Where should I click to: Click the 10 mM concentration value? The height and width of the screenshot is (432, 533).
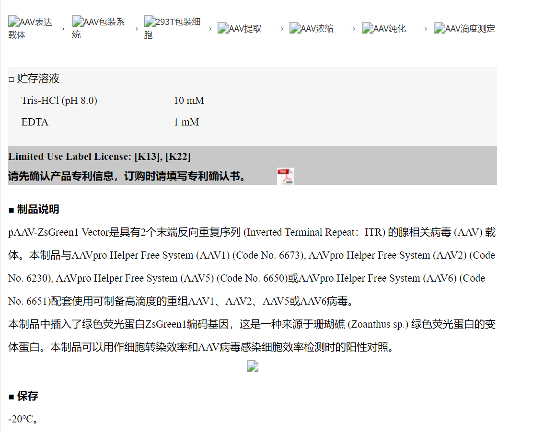click(189, 101)
